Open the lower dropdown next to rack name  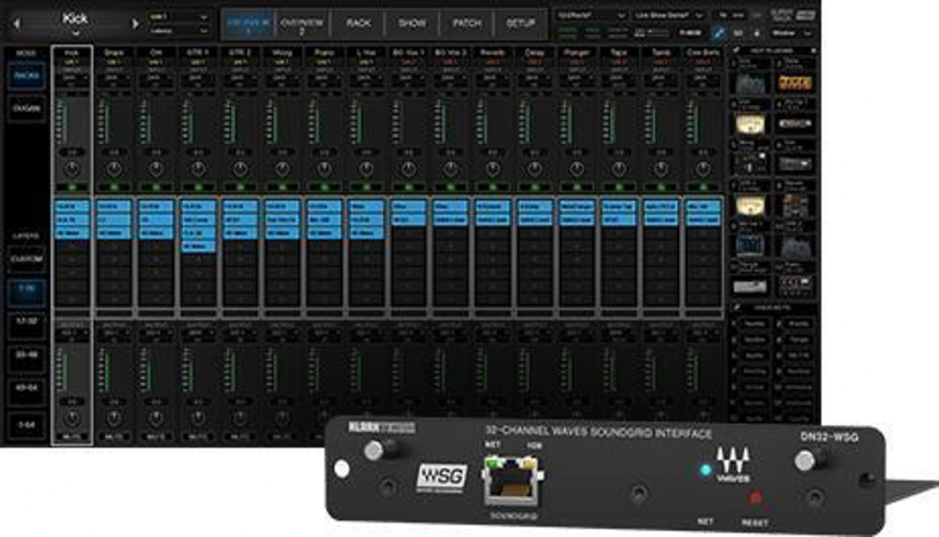tap(178, 31)
